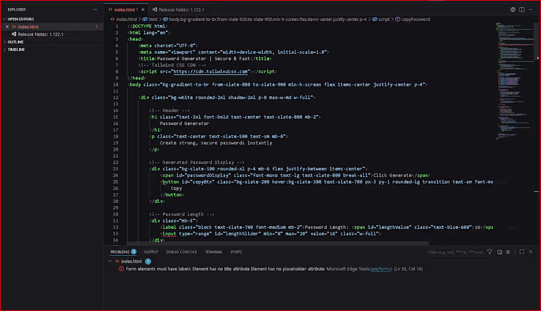Toggle problems view as table or tree
541x311 pixels.
point(508,252)
